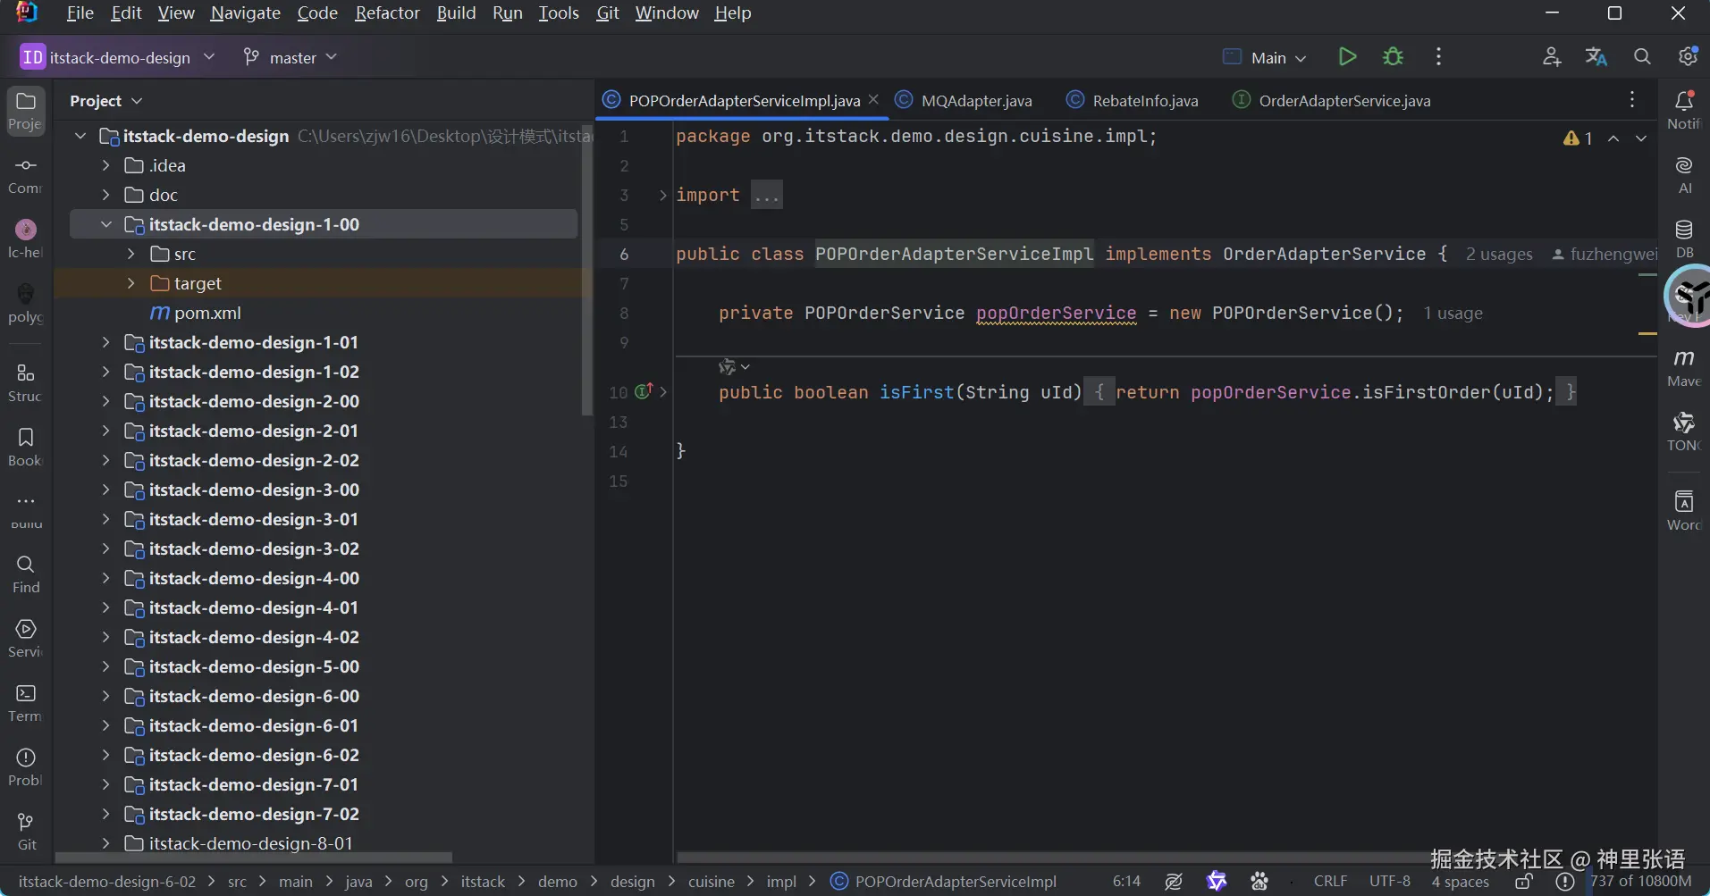
Task: Collapse the itstack-demo-design-1-00 module
Action: 106,224
